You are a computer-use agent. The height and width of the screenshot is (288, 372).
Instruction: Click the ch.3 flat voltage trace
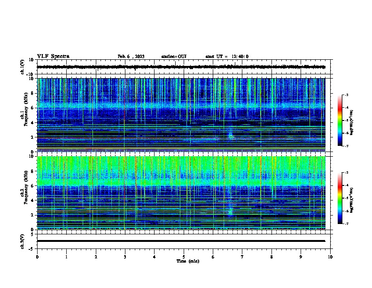(x=181, y=241)
